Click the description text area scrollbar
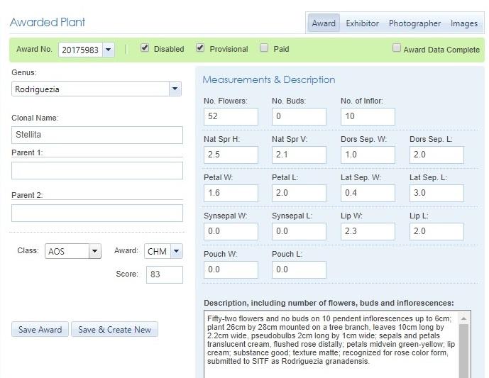Viewport: 489px width, 378px height. 463,348
